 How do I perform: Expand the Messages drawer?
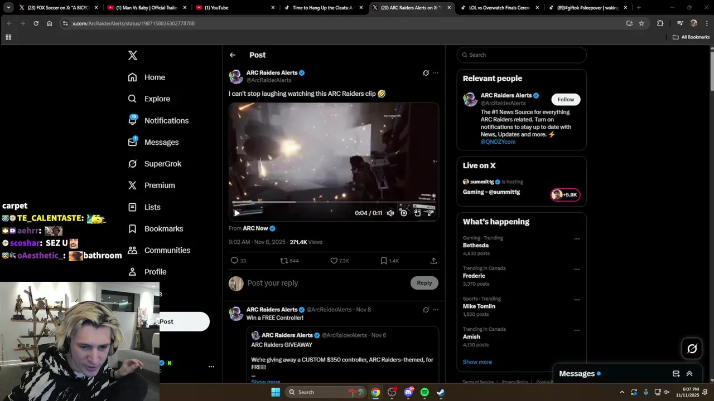[689, 374]
